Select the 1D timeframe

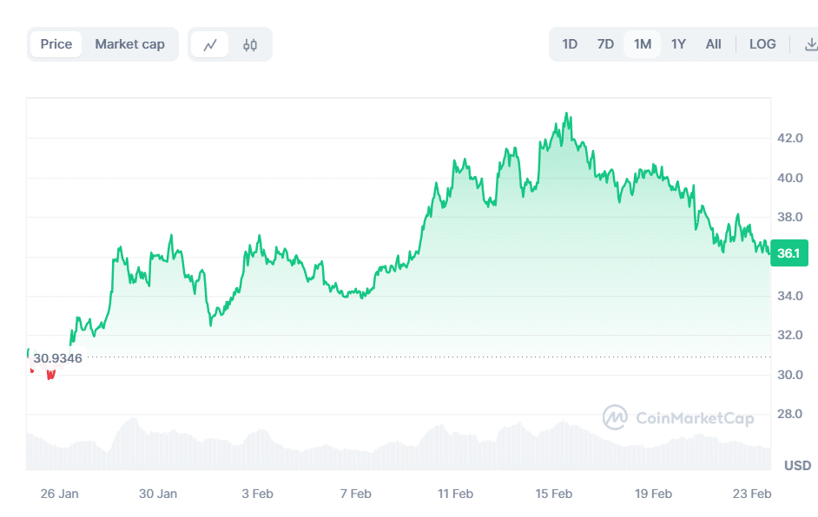click(570, 43)
